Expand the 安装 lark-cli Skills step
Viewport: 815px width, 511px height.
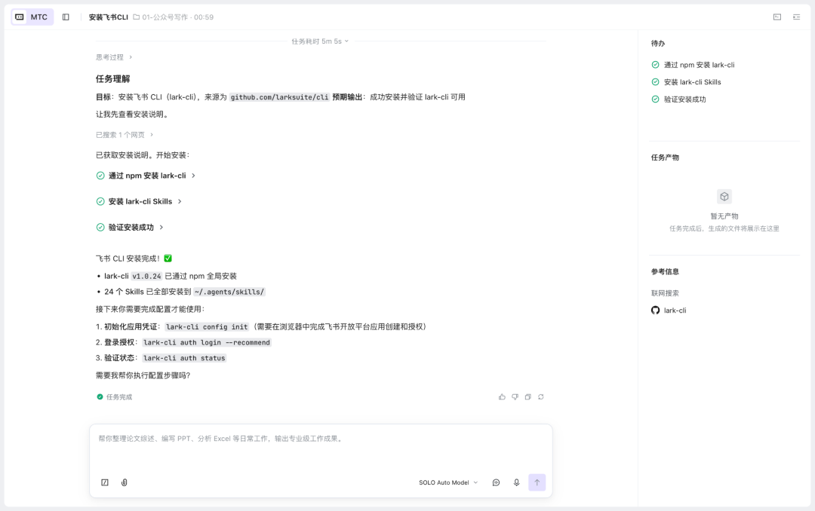(139, 201)
